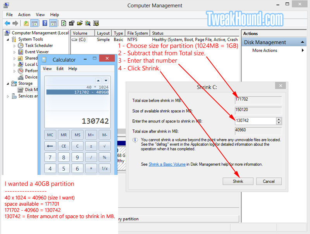310x234 pixels.
Task: Toggle the Show/Hide Console Tree toolbar icon
Action: tap(34, 23)
